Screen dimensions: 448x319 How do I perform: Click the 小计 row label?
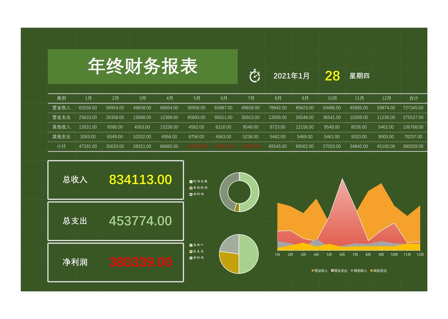[62, 147]
